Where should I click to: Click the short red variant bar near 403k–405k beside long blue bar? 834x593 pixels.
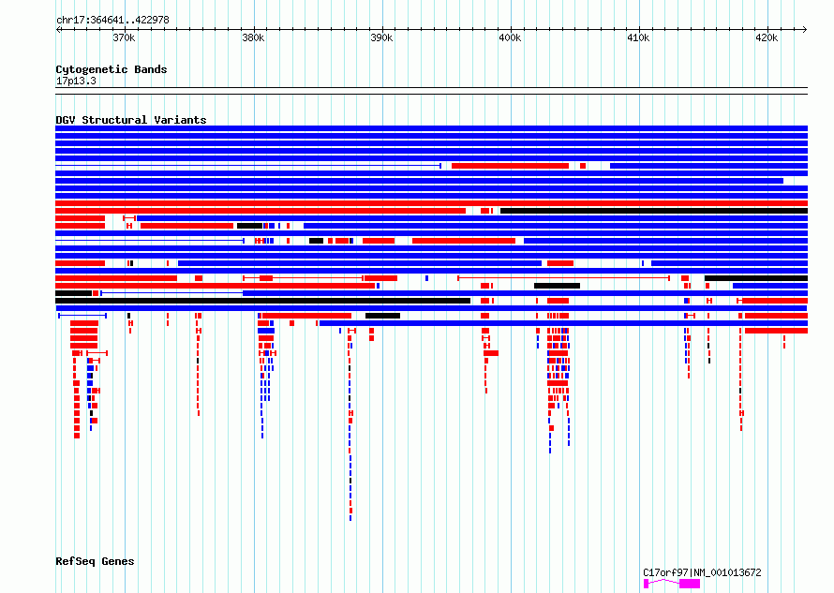point(560,263)
